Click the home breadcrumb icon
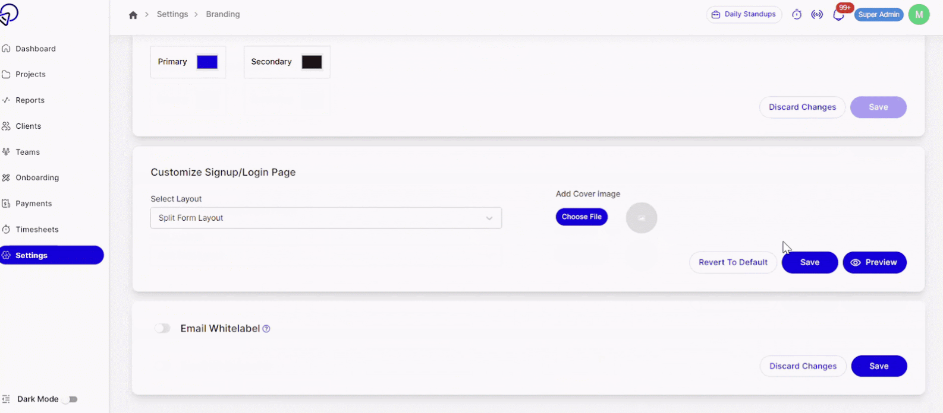Screen dimensions: 943x413 pos(133,15)
